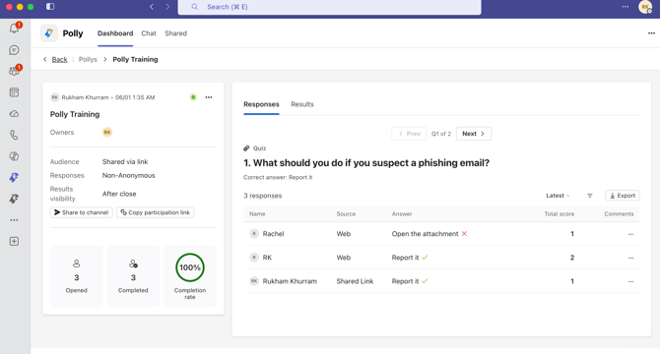Show more apps ellipsis in sidebar
This screenshot has width=660, height=354.
coord(14,220)
